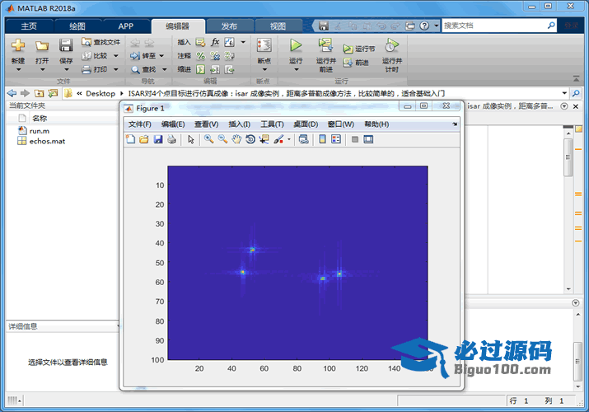
Task: Click New Figure icon in figure toolbar
Action: point(130,139)
